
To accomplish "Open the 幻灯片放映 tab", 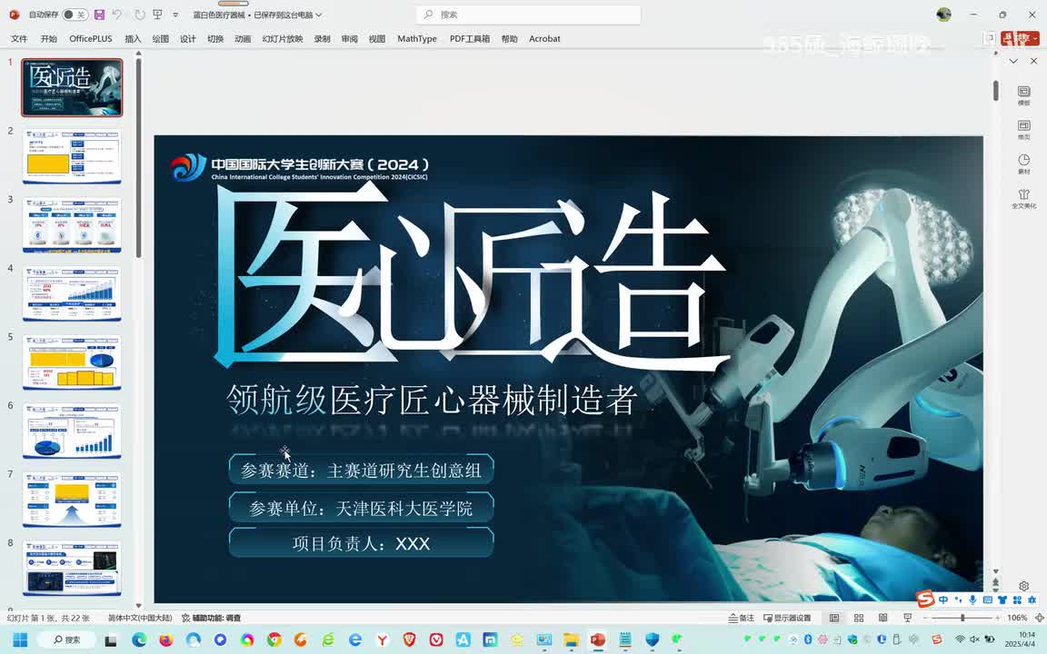I will coord(283,39).
